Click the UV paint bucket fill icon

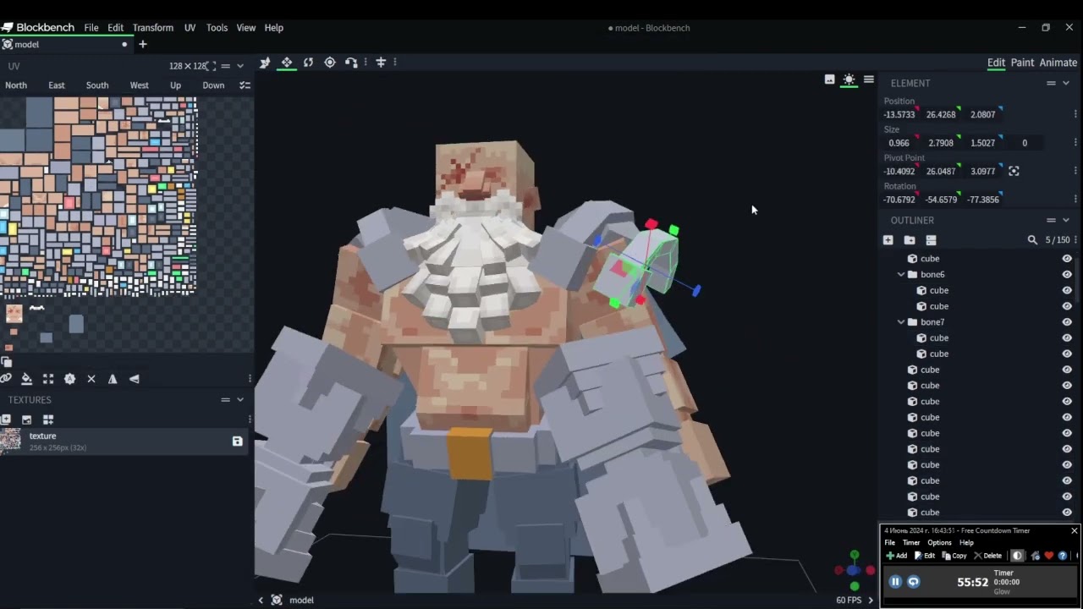tap(27, 379)
